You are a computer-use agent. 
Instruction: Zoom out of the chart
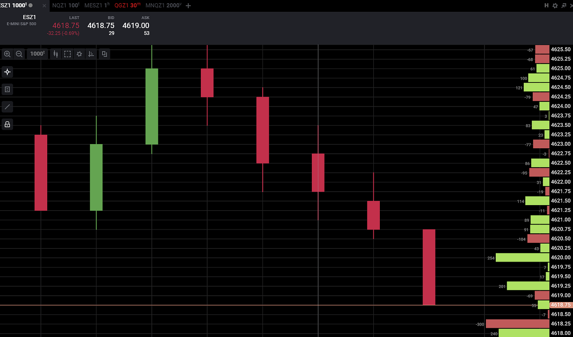pos(19,54)
